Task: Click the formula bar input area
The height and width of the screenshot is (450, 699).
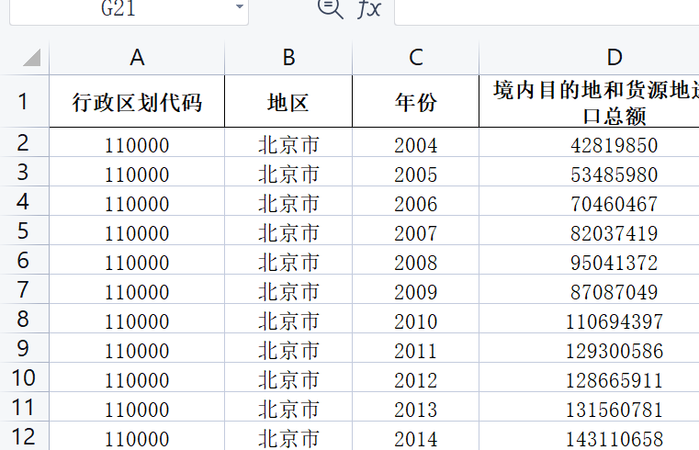Action: [547, 9]
